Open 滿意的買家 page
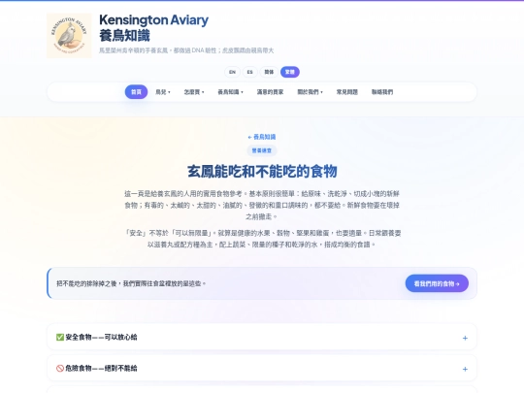This screenshot has width=524, height=393. tap(270, 92)
